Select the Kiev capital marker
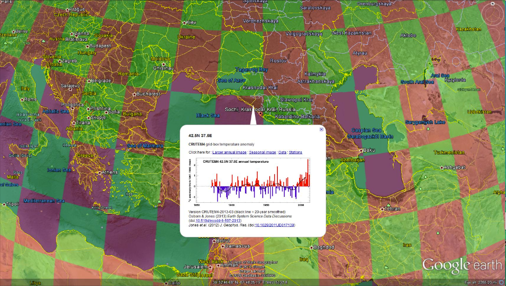 [184, 22]
